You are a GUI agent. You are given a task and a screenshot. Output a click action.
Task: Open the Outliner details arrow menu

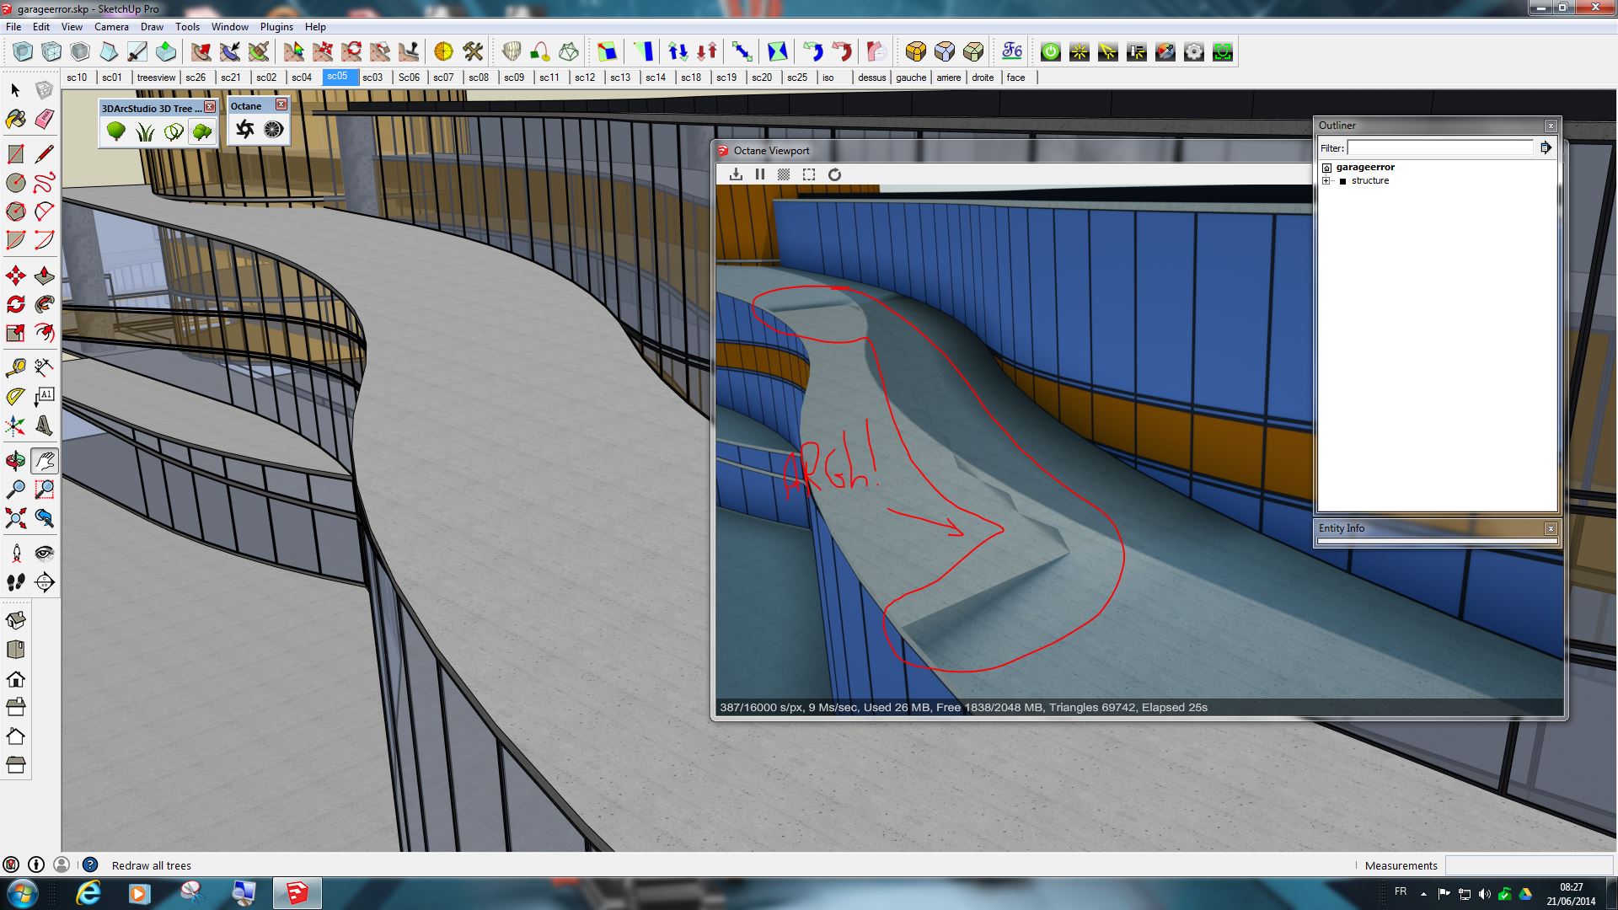tap(1546, 147)
